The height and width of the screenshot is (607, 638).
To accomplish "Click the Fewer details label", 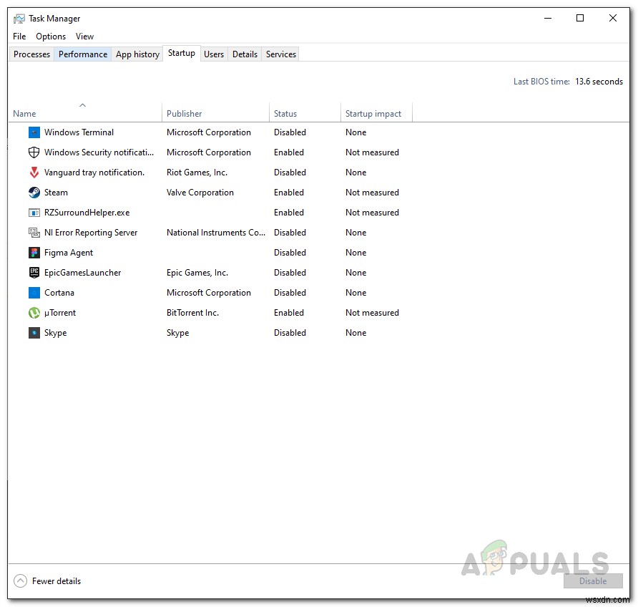I will pyautogui.click(x=57, y=581).
